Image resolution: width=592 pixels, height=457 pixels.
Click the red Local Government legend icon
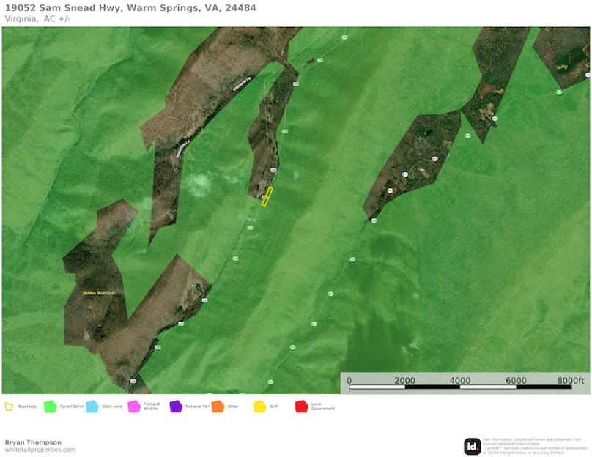[x=301, y=406]
